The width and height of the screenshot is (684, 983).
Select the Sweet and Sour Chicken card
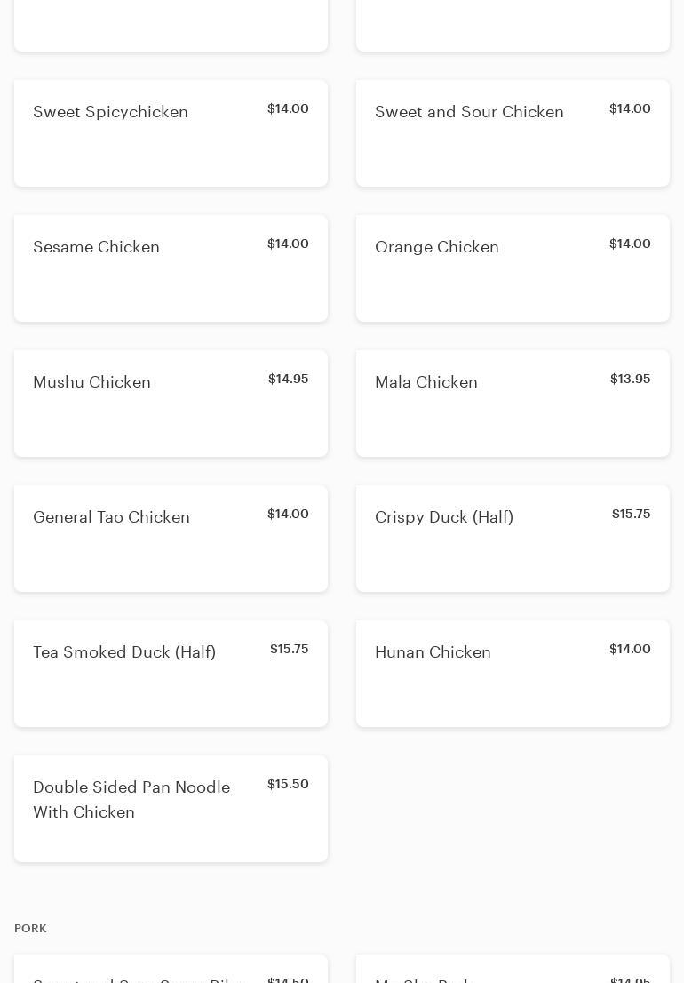513,133
